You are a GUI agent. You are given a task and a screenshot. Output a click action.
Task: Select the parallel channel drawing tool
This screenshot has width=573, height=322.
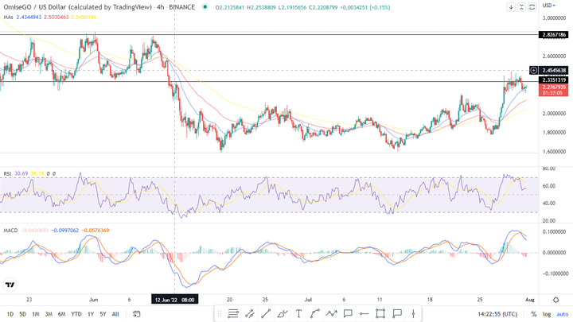[x=250, y=313]
